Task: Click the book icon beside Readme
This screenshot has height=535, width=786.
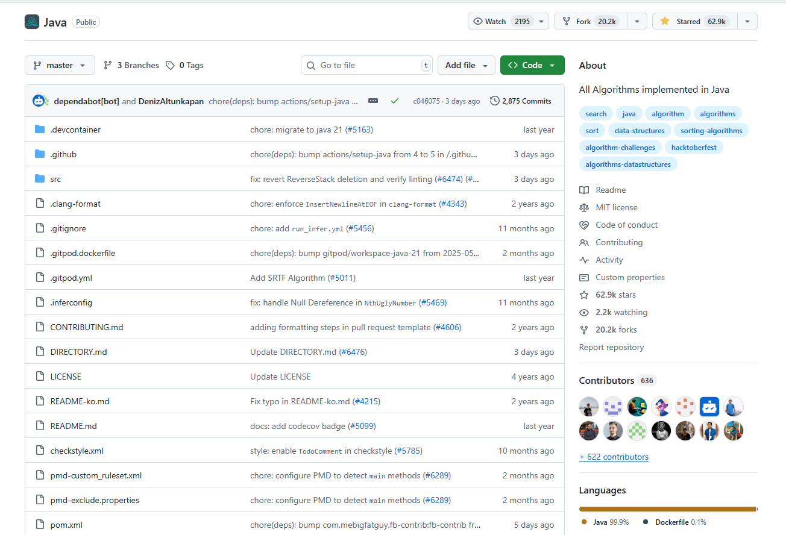Action: 584,190
